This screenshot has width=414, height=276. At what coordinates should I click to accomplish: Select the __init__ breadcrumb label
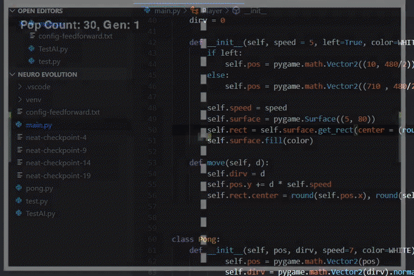(x=255, y=11)
